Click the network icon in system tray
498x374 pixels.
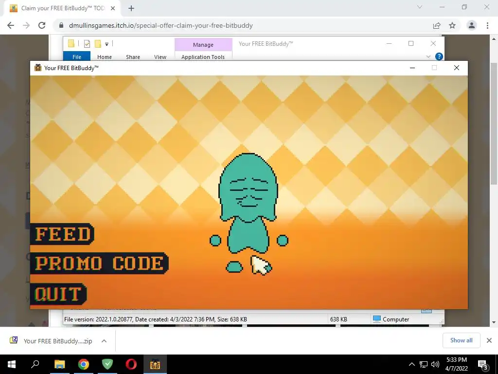pos(424,364)
